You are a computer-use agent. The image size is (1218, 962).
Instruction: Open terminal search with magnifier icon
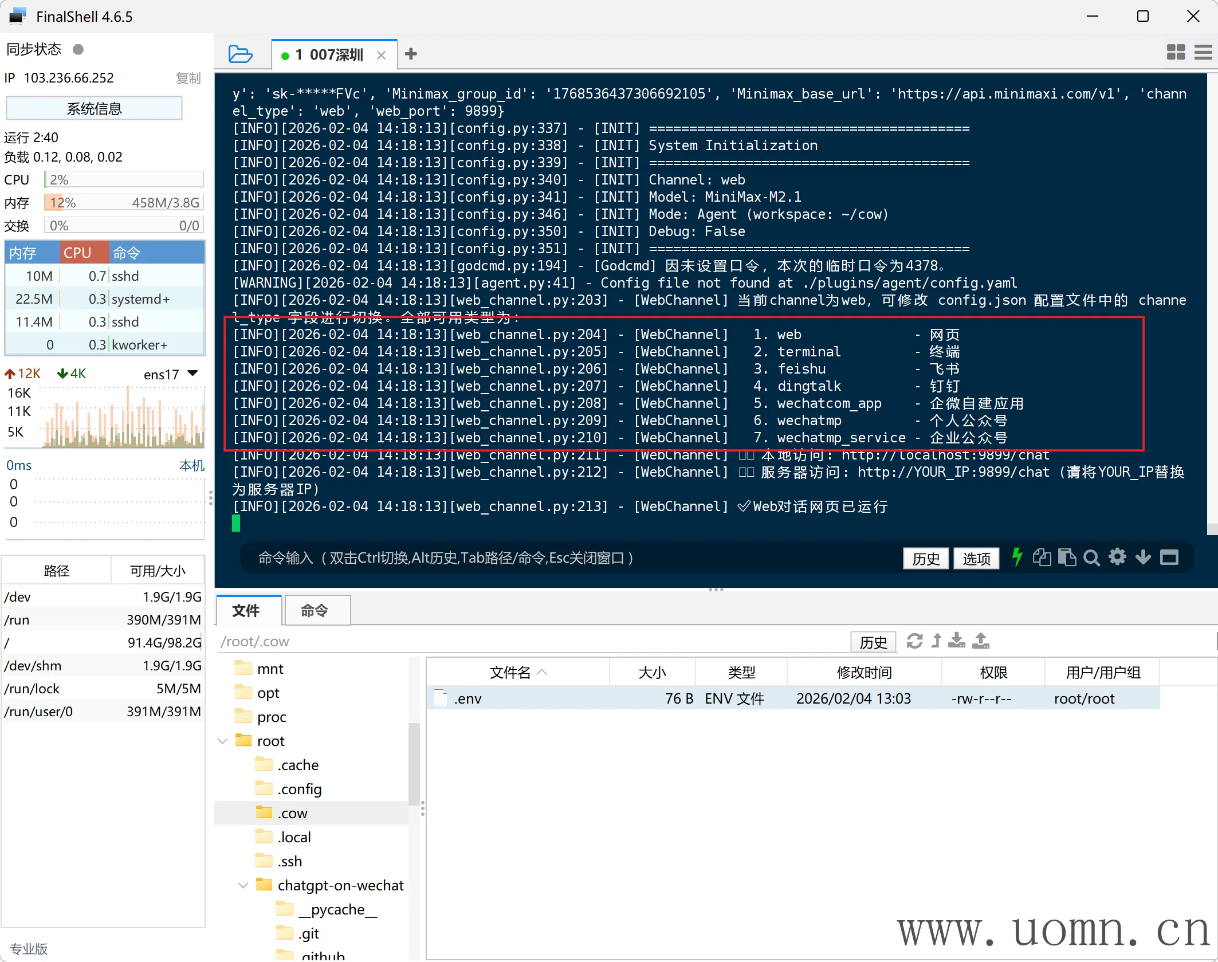(1091, 557)
